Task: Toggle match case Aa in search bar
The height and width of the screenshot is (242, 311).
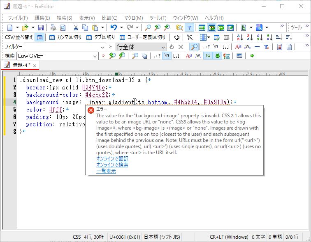Action: 189,56
